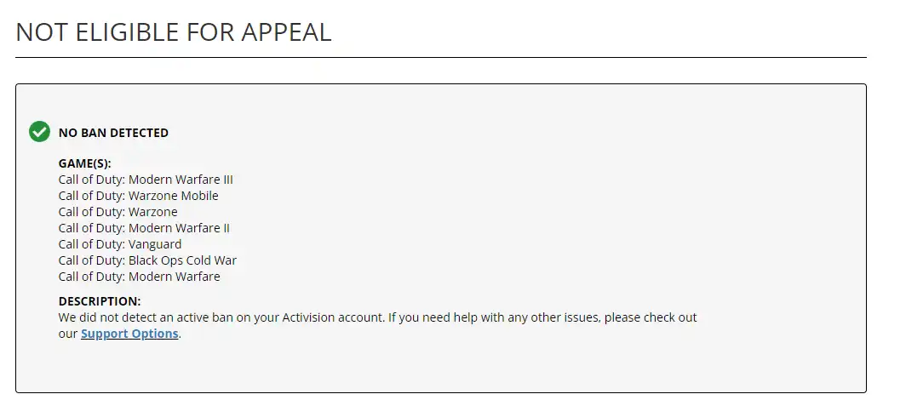
Task: Click the Call of Duty: Warzone entry
Action: (x=118, y=212)
